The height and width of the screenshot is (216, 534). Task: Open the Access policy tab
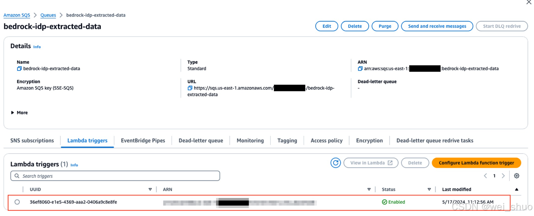(x=327, y=140)
